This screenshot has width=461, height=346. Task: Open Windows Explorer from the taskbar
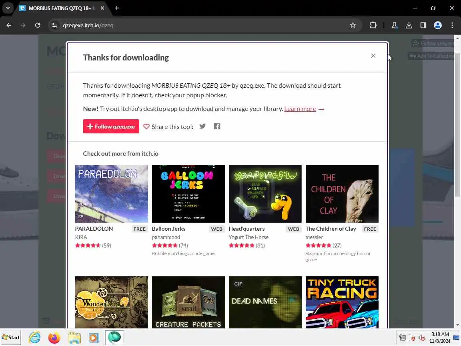coord(74,338)
